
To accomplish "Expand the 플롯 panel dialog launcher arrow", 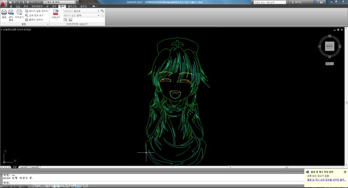I will click(x=48, y=24).
